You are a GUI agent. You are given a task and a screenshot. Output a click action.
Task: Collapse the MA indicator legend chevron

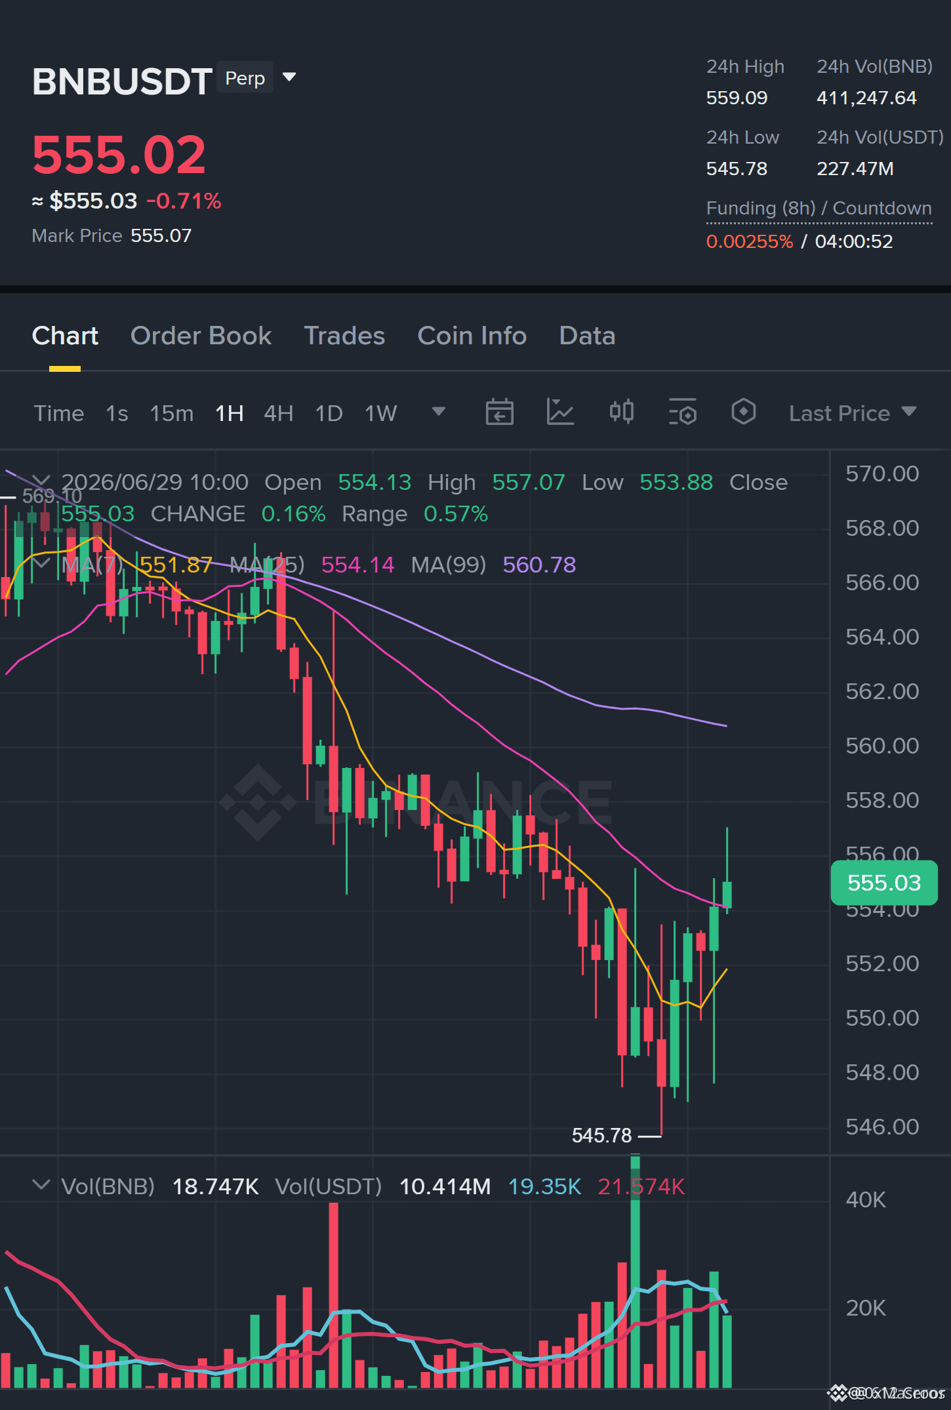tap(41, 563)
